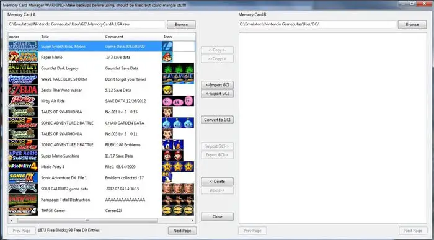The width and height of the screenshot is (434, 240).
Task: Click the Convert to GCI button
Action: click(x=217, y=120)
